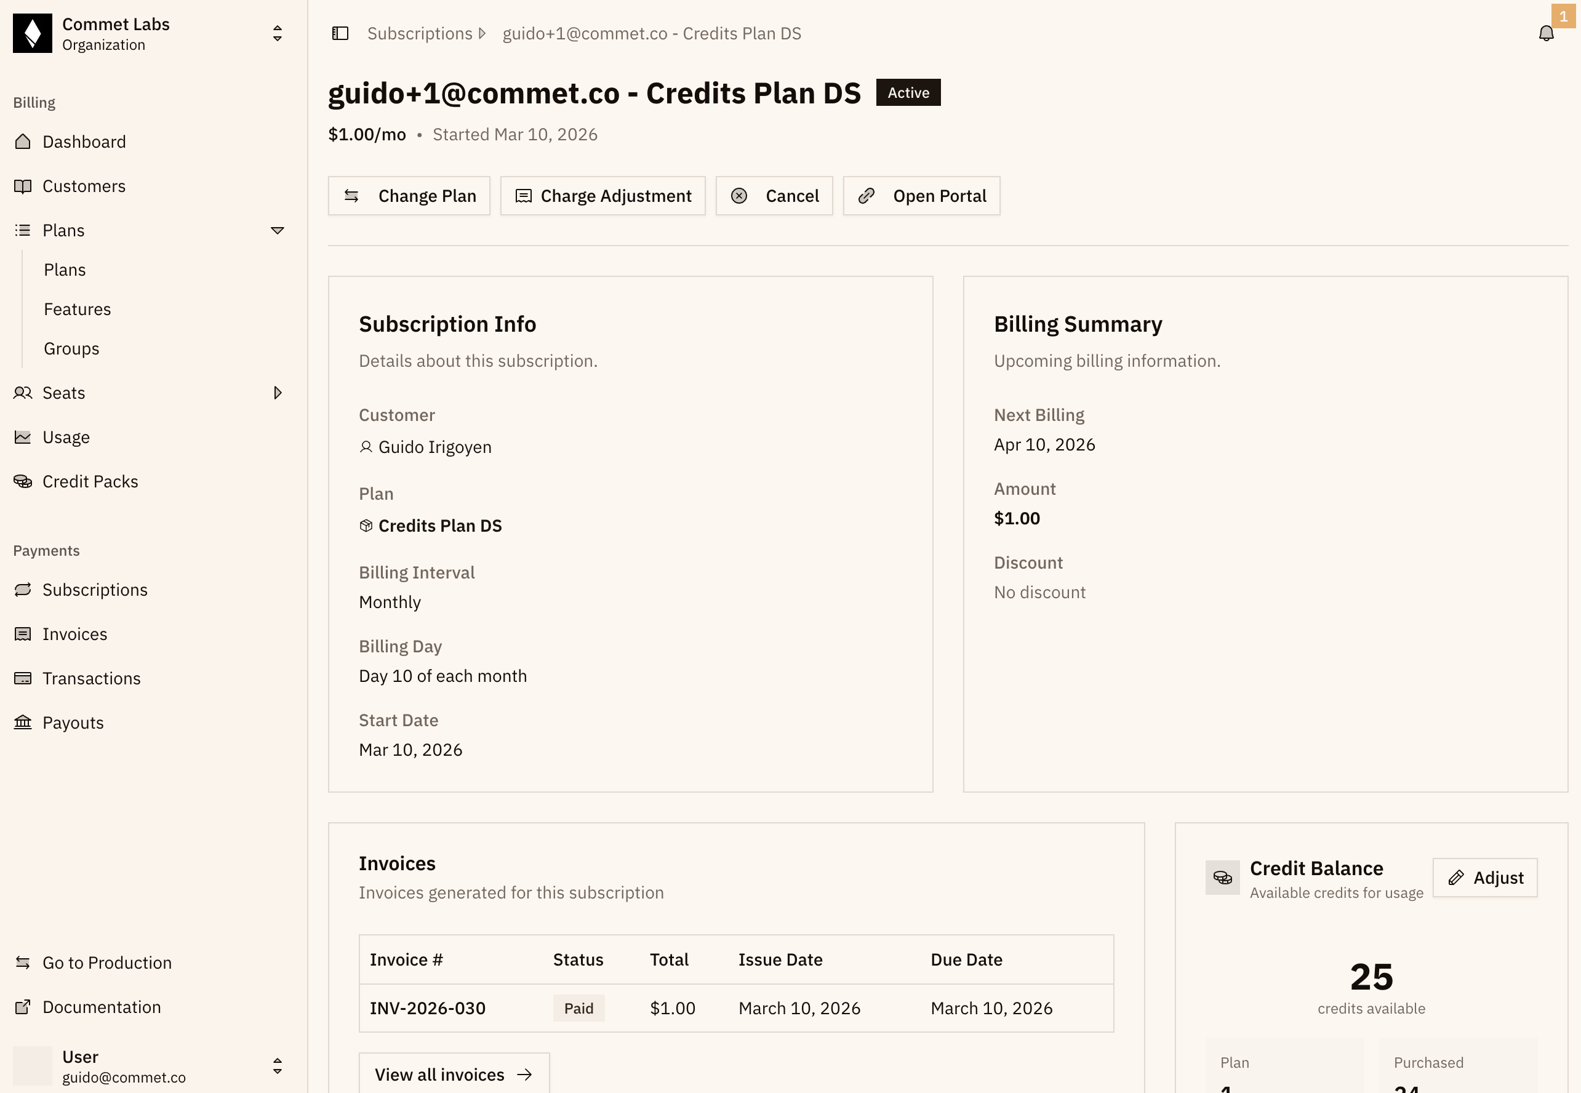Click the Charge Adjustment button
1581x1093 pixels.
pyautogui.click(x=602, y=196)
